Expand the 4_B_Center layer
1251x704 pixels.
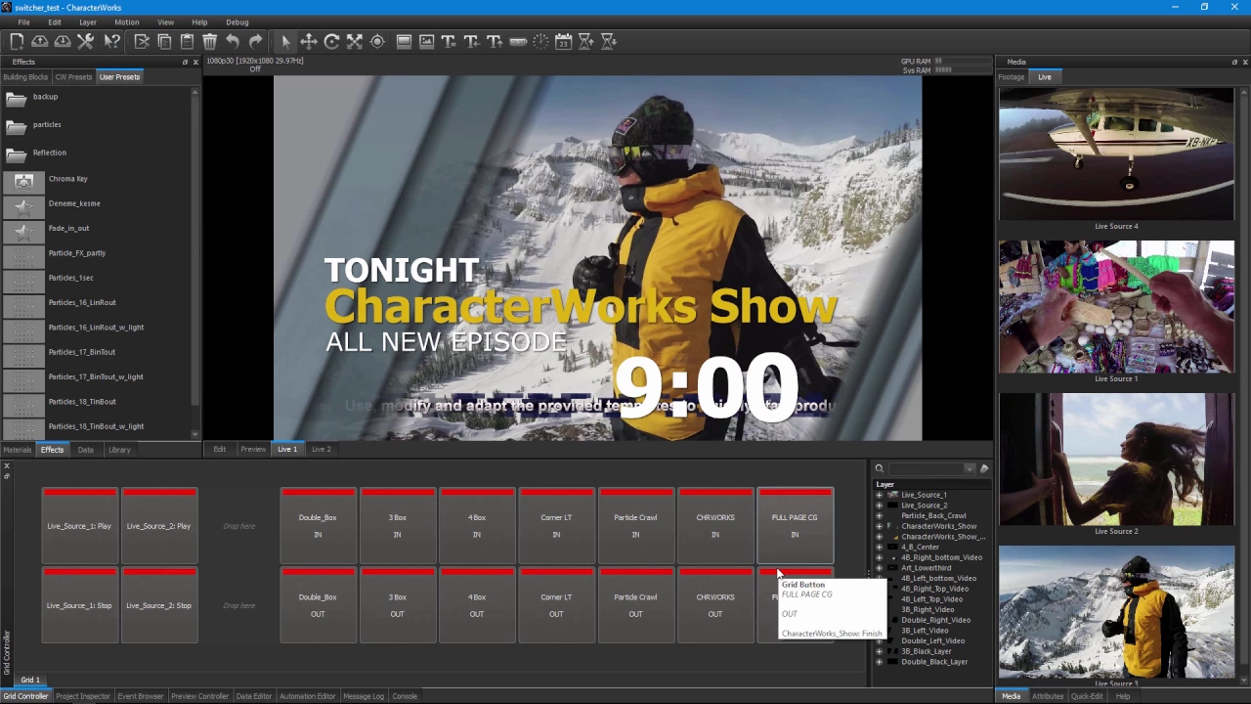(x=879, y=547)
